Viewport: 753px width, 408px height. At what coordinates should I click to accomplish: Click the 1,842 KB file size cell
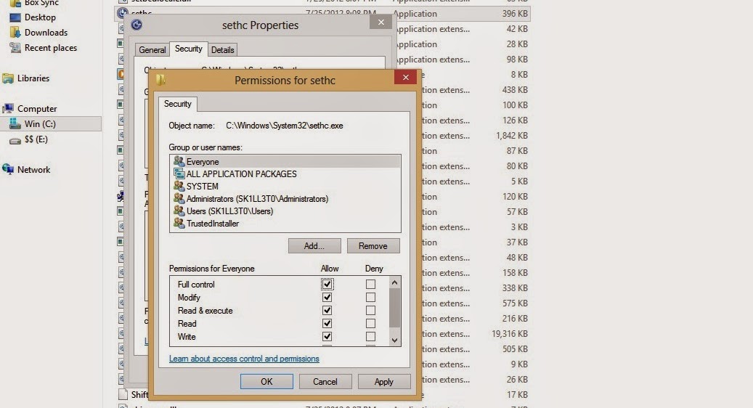pyautogui.click(x=512, y=135)
